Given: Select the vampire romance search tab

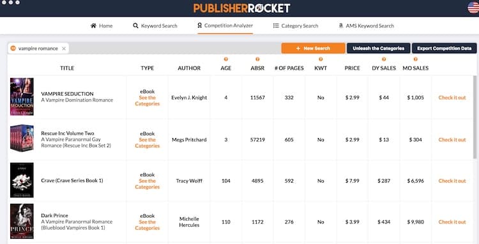Looking at the screenshot, I should tap(38, 49).
